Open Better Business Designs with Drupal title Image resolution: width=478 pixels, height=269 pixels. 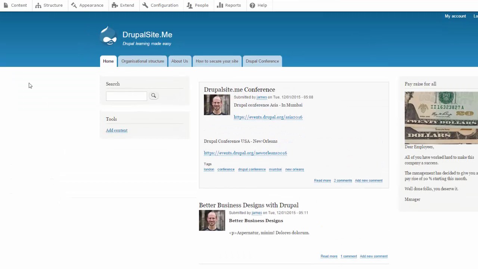249,205
